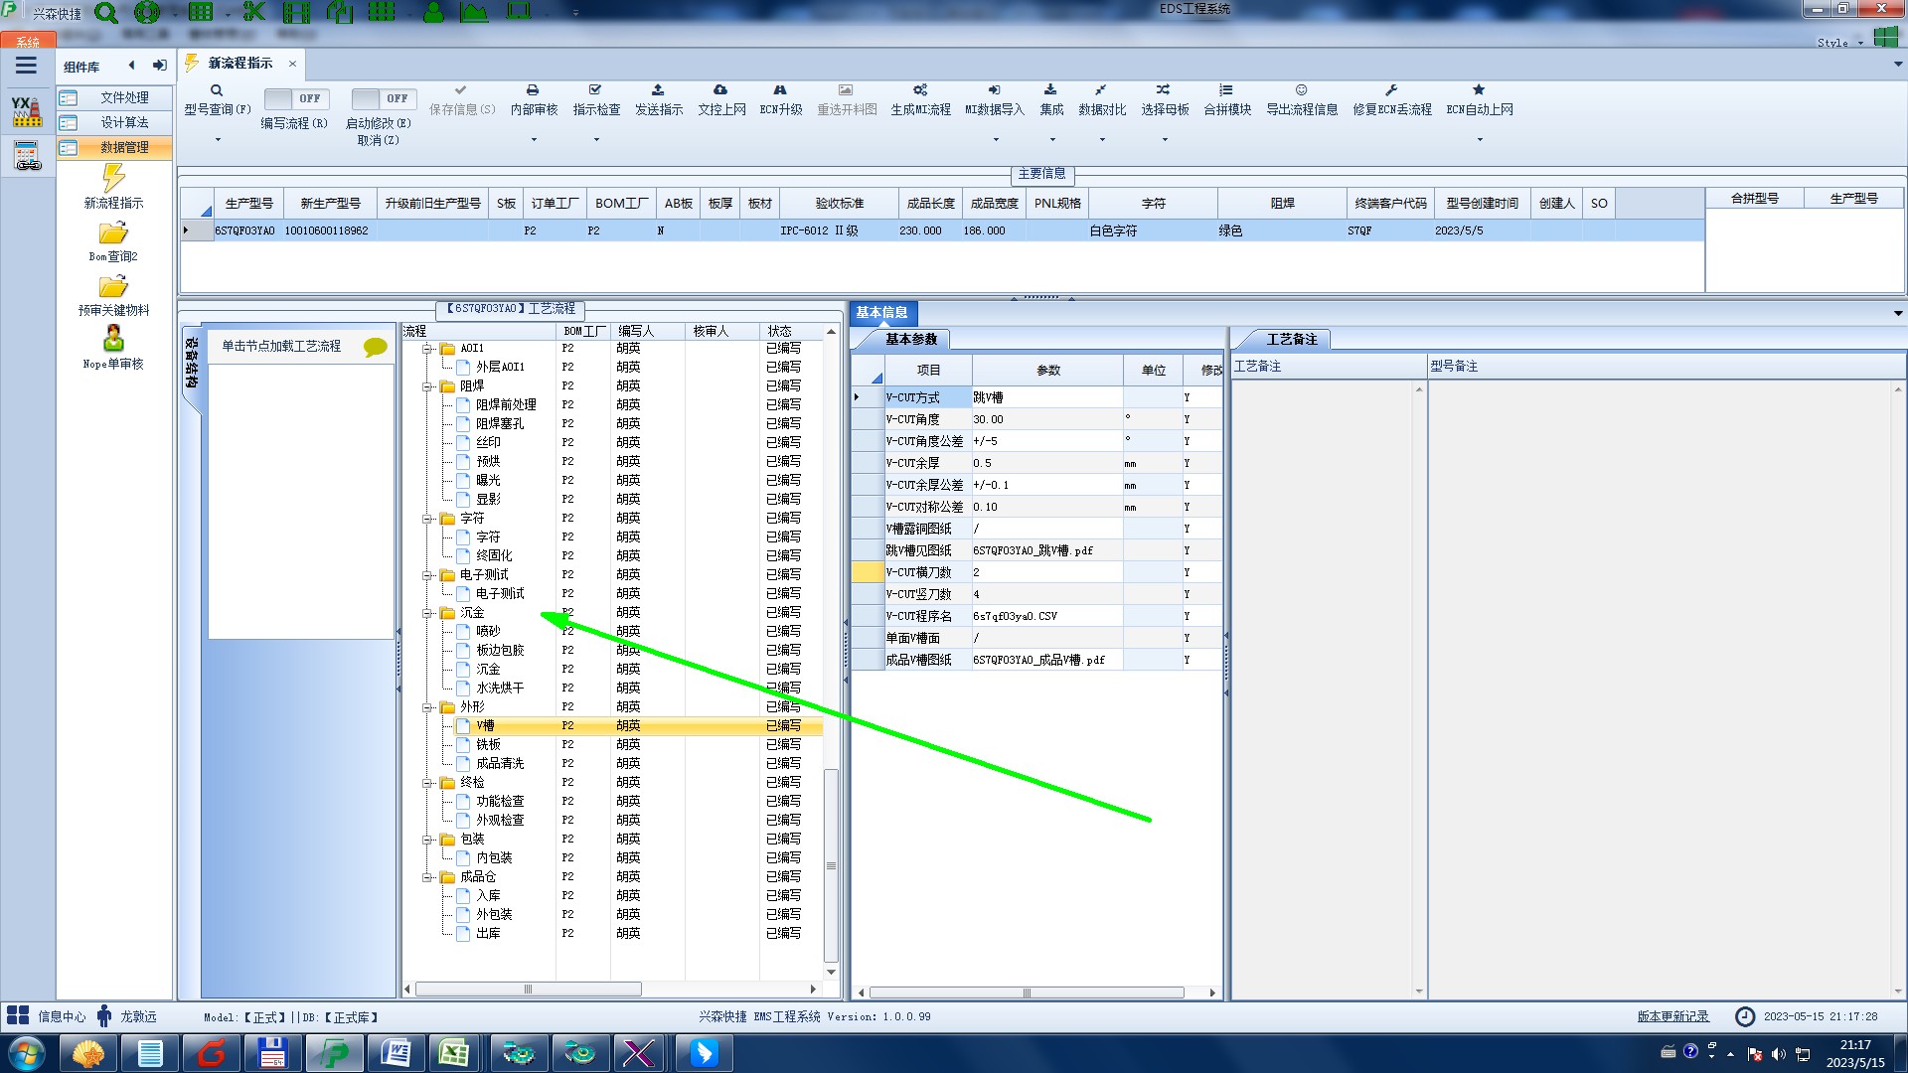Select the 沉金 child tree node
Image resolution: width=1908 pixels, height=1073 pixels.
tap(488, 670)
